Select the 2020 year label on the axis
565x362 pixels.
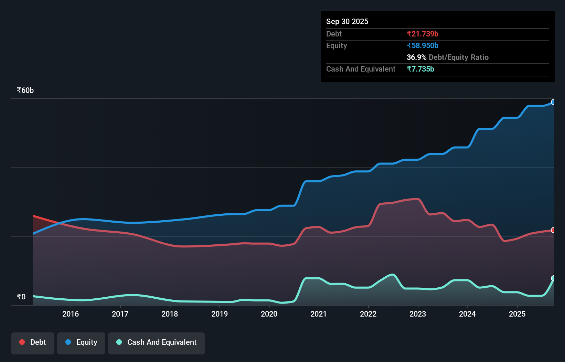269,314
